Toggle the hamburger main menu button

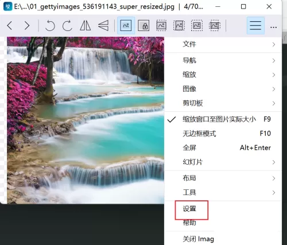click(255, 25)
